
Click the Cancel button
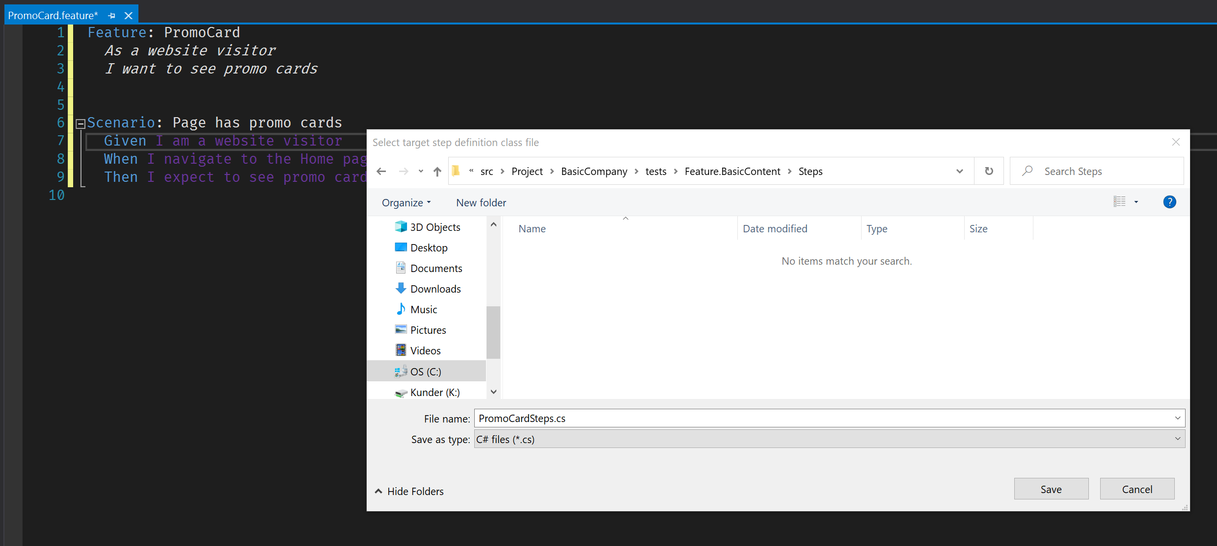(x=1136, y=489)
